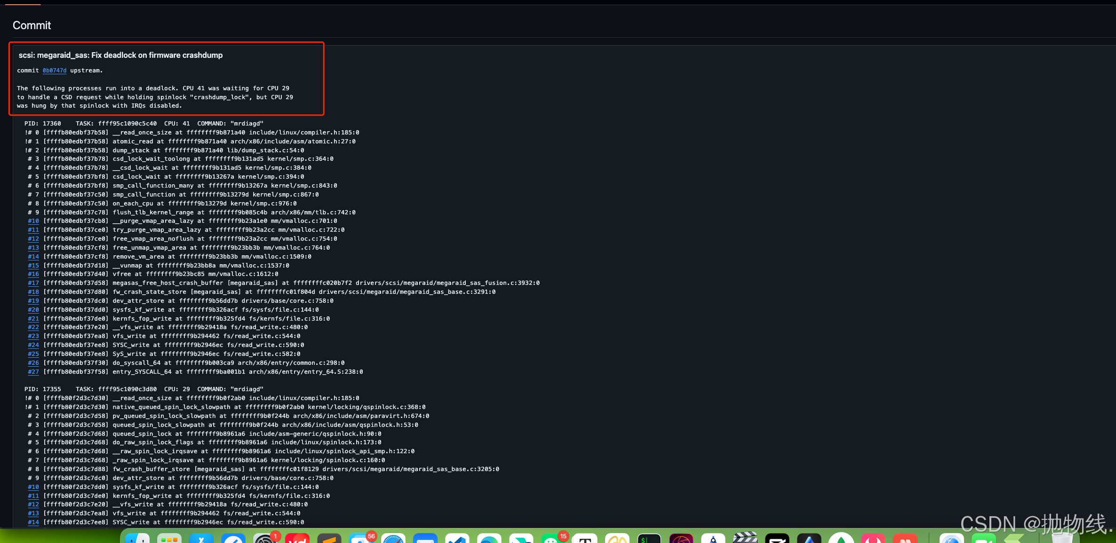Follow the #22 link for __vfs_write
The width and height of the screenshot is (1116, 543).
33,327
